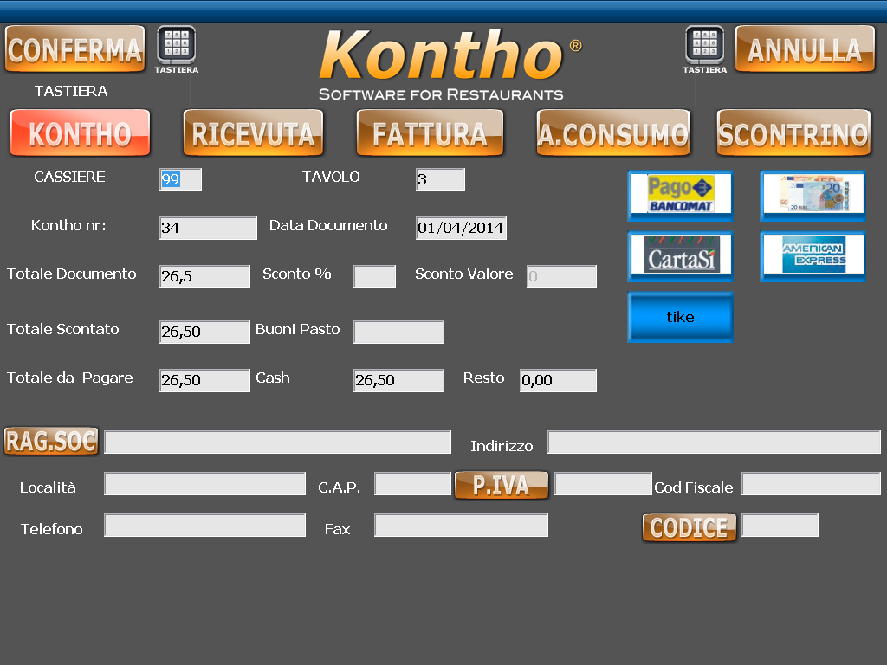Viewport: 887px width, 665px height.
Task: Click the company name field next to RAG.SOC
Action: click(x=278, y=442)
